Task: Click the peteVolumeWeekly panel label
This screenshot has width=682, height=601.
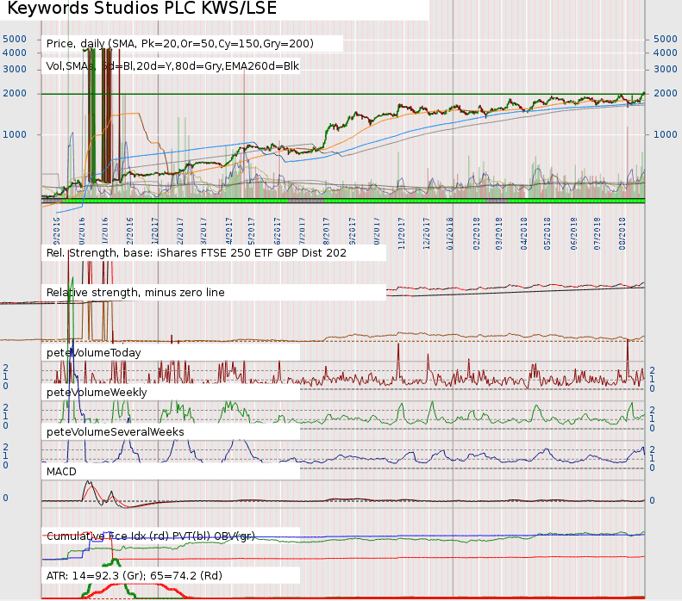Action: (x=97, y=392)
